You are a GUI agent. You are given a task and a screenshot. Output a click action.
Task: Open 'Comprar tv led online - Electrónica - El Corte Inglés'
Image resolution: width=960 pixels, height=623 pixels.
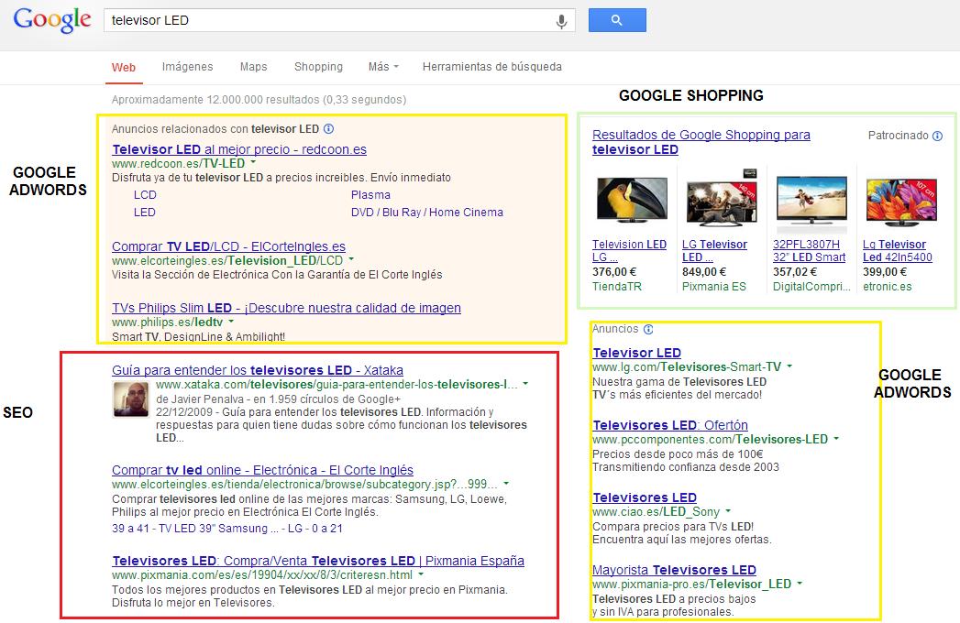262,470
